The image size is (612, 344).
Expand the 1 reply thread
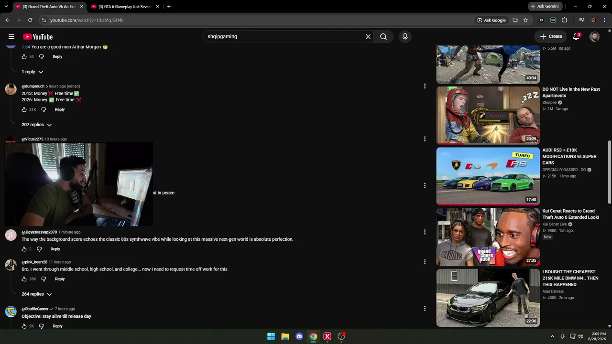(32, 72)
